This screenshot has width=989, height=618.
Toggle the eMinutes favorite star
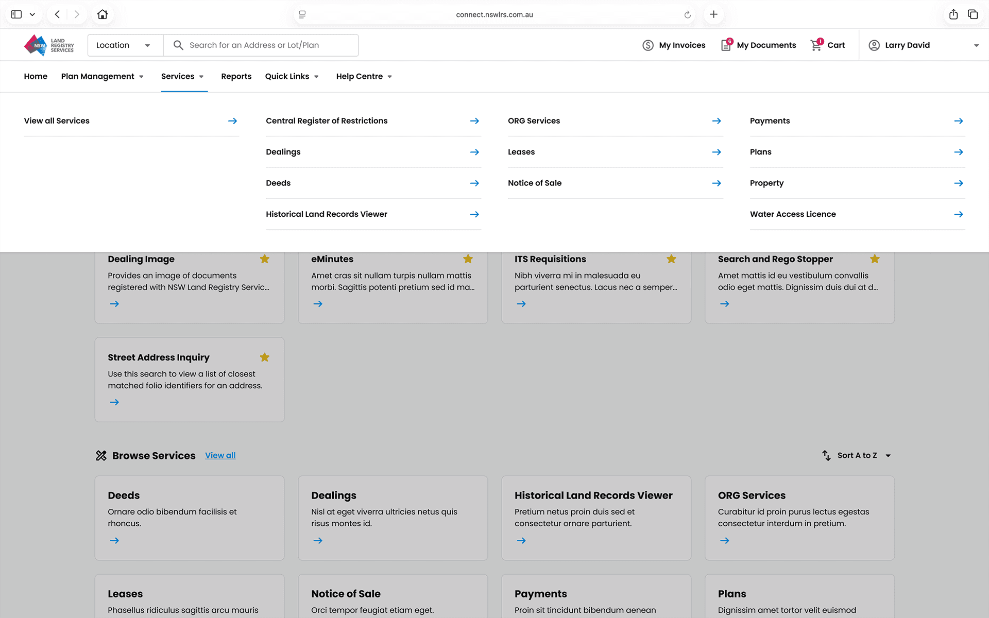tap(468, 259)
